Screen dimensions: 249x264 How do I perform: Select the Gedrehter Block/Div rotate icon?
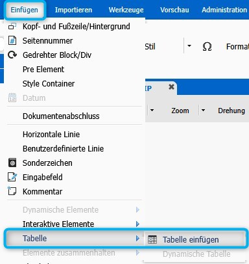tap(12, 55)
